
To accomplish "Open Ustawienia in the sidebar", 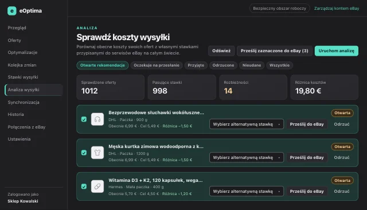I will [x=19, y=139].
